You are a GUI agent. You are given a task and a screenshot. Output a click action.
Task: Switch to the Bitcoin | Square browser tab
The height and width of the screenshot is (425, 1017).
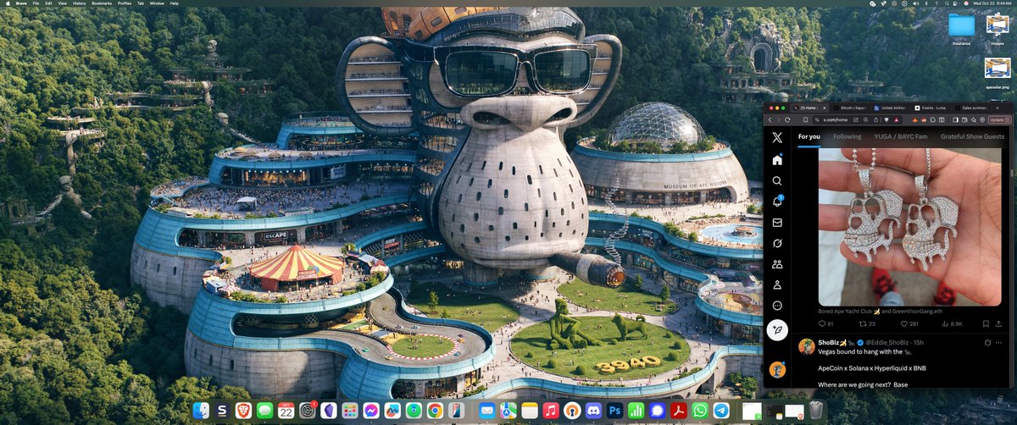point(850,108)
